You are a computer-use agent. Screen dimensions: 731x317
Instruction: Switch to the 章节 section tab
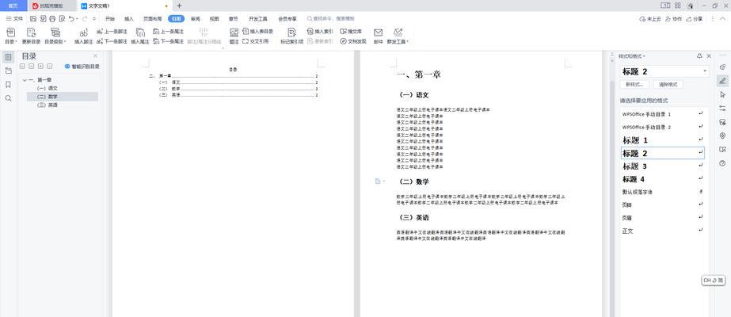(x=234, y=19)
